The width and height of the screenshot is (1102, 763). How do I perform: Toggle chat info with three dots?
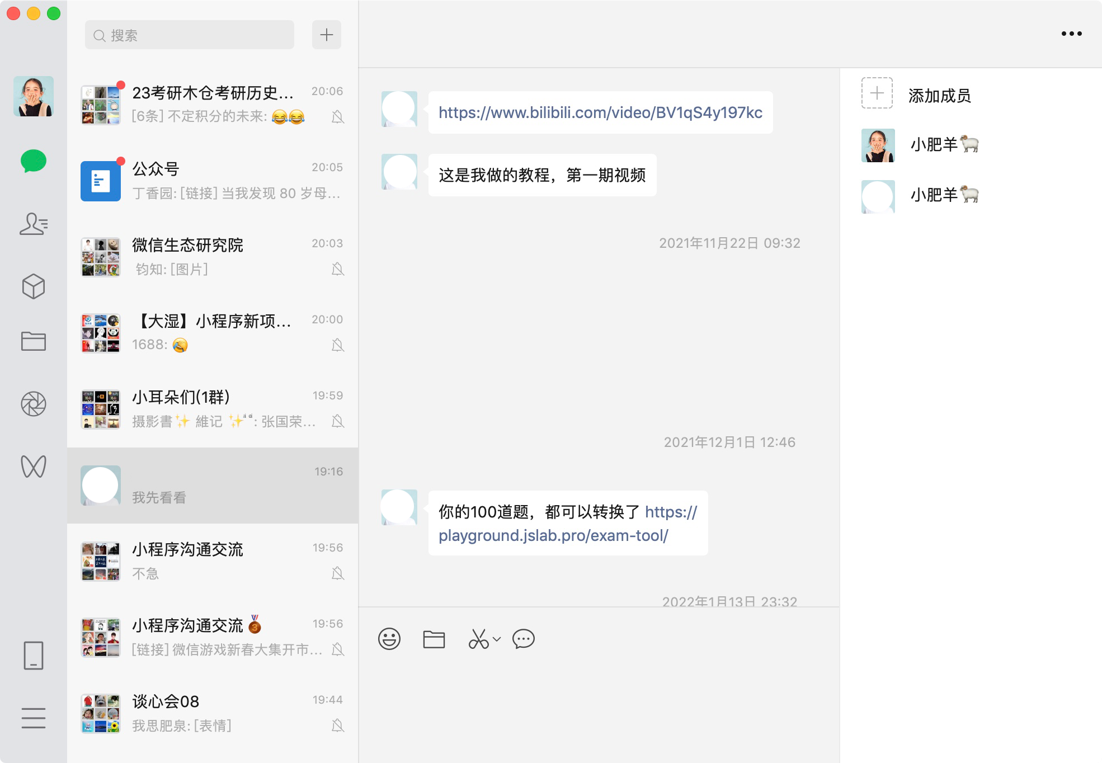pos(1071,34)
